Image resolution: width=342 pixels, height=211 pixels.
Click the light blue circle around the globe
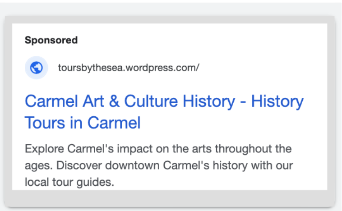[x=37, y=68]
